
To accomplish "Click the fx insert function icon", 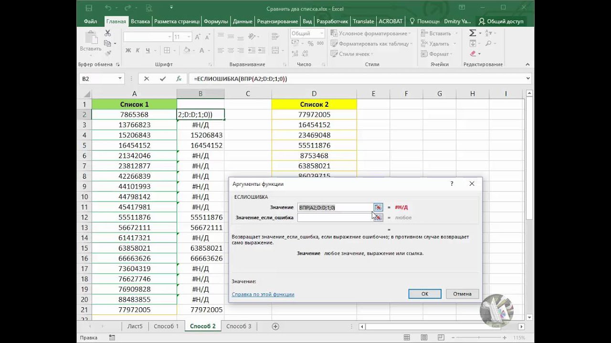I will click(179, 79).
